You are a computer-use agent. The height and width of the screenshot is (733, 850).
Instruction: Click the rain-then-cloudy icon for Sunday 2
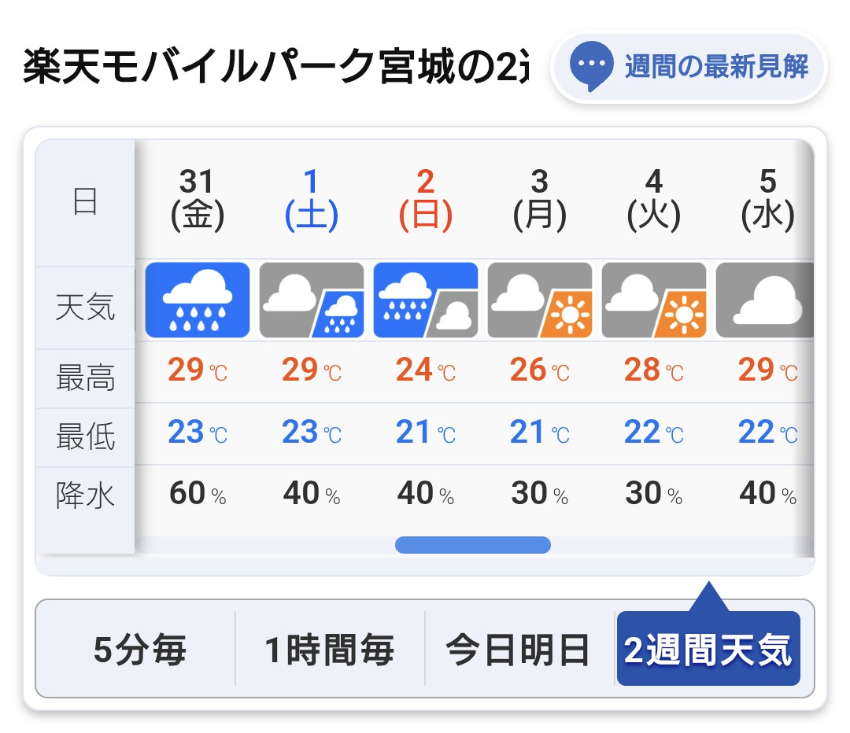pyautogui.click(x=426, y=300)
